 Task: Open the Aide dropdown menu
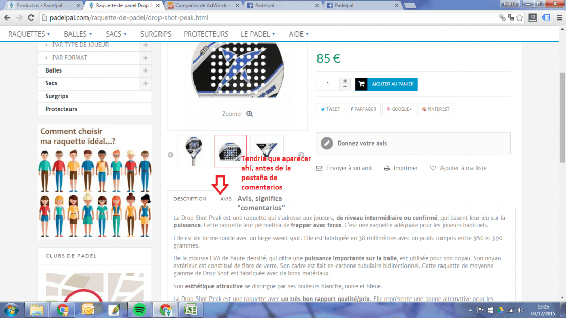click(x=299, y=34)
